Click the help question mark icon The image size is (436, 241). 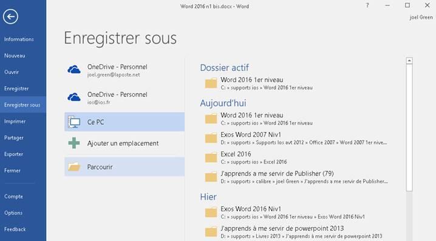click(367, 5)
